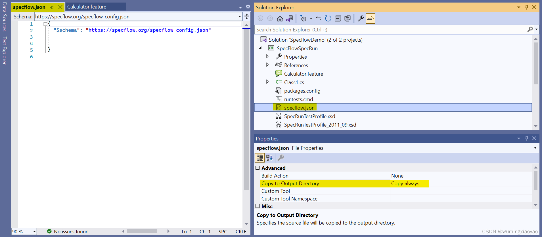Open the Solution Explorer window position dropdown
The height and width of the screenshot is (237, 542).
pyautogui.click(x=519, y=7)
